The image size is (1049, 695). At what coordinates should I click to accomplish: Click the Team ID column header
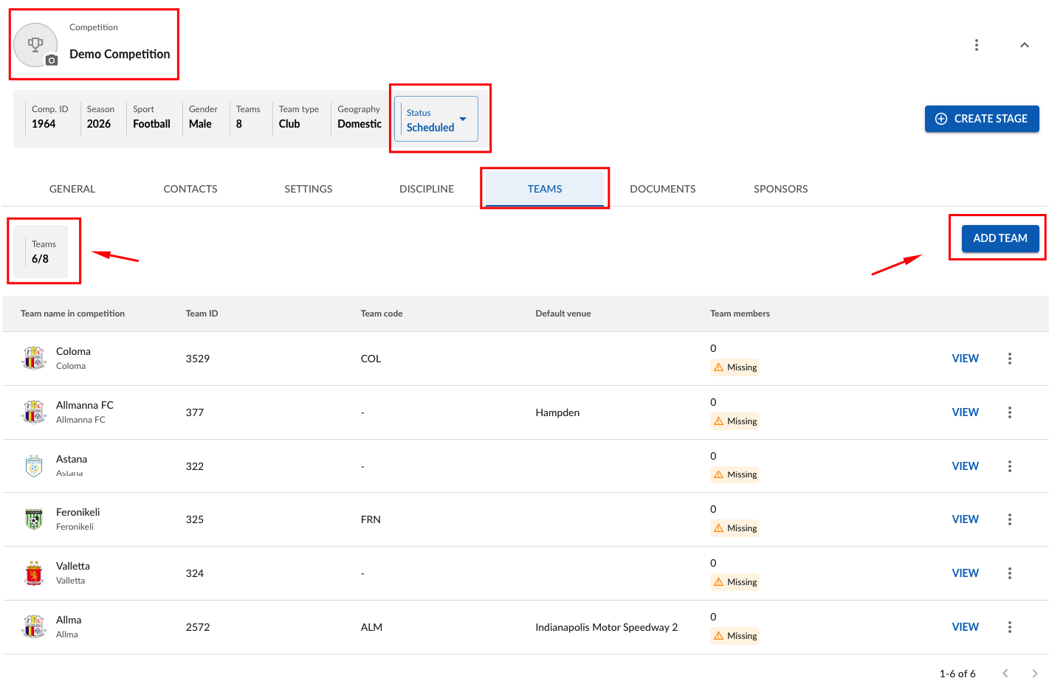coord(202,314)
